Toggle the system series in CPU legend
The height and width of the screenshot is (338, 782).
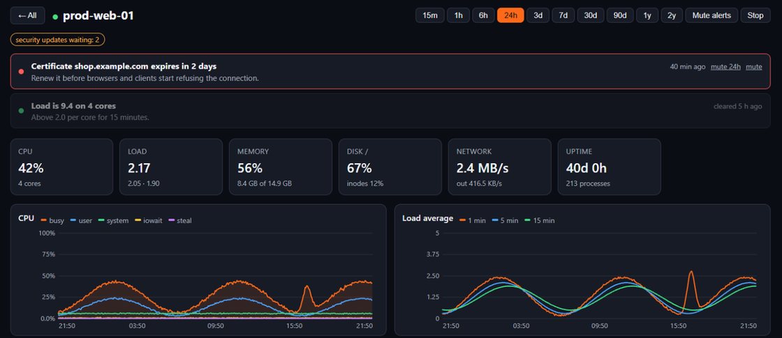tap(113, 220)
